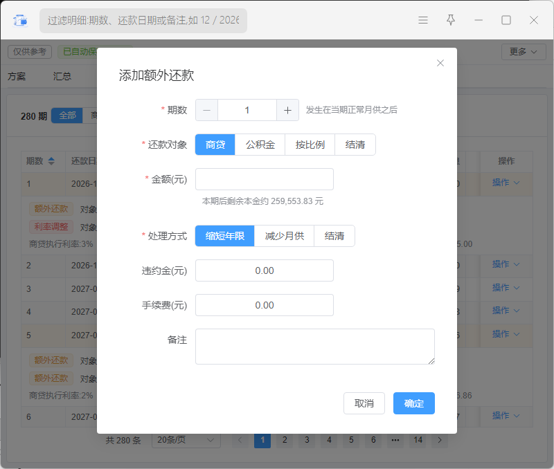
Task: Open 操作 dropdown for row 4
Action: [506, 311]
